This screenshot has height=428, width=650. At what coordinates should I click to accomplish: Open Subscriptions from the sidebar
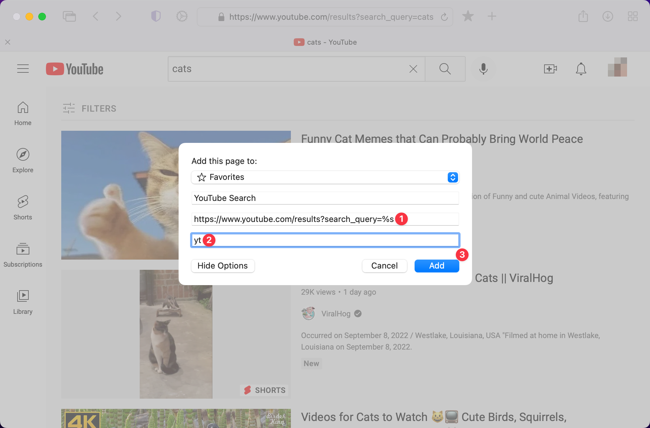23,255
